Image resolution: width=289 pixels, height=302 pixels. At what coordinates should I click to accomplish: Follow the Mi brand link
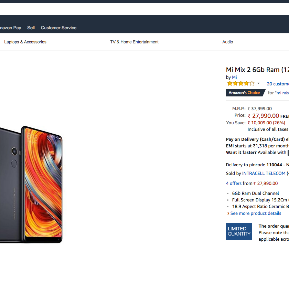tap(234, 77)
